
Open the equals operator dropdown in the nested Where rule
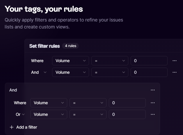point(88,103)
